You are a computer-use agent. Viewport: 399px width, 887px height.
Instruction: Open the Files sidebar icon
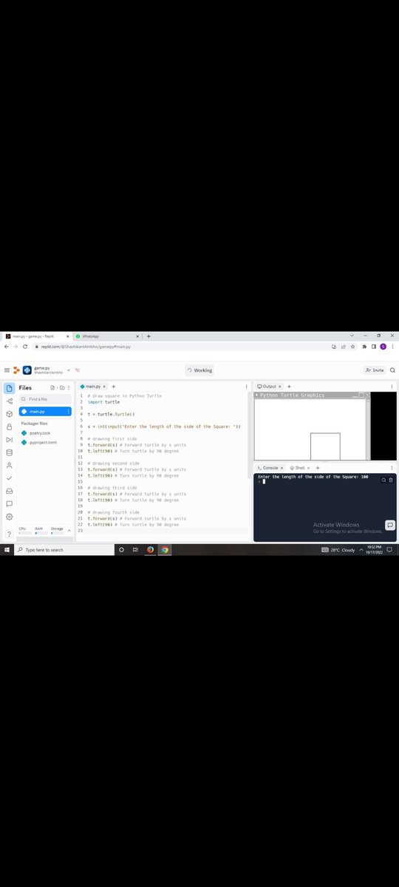[9, 387]
